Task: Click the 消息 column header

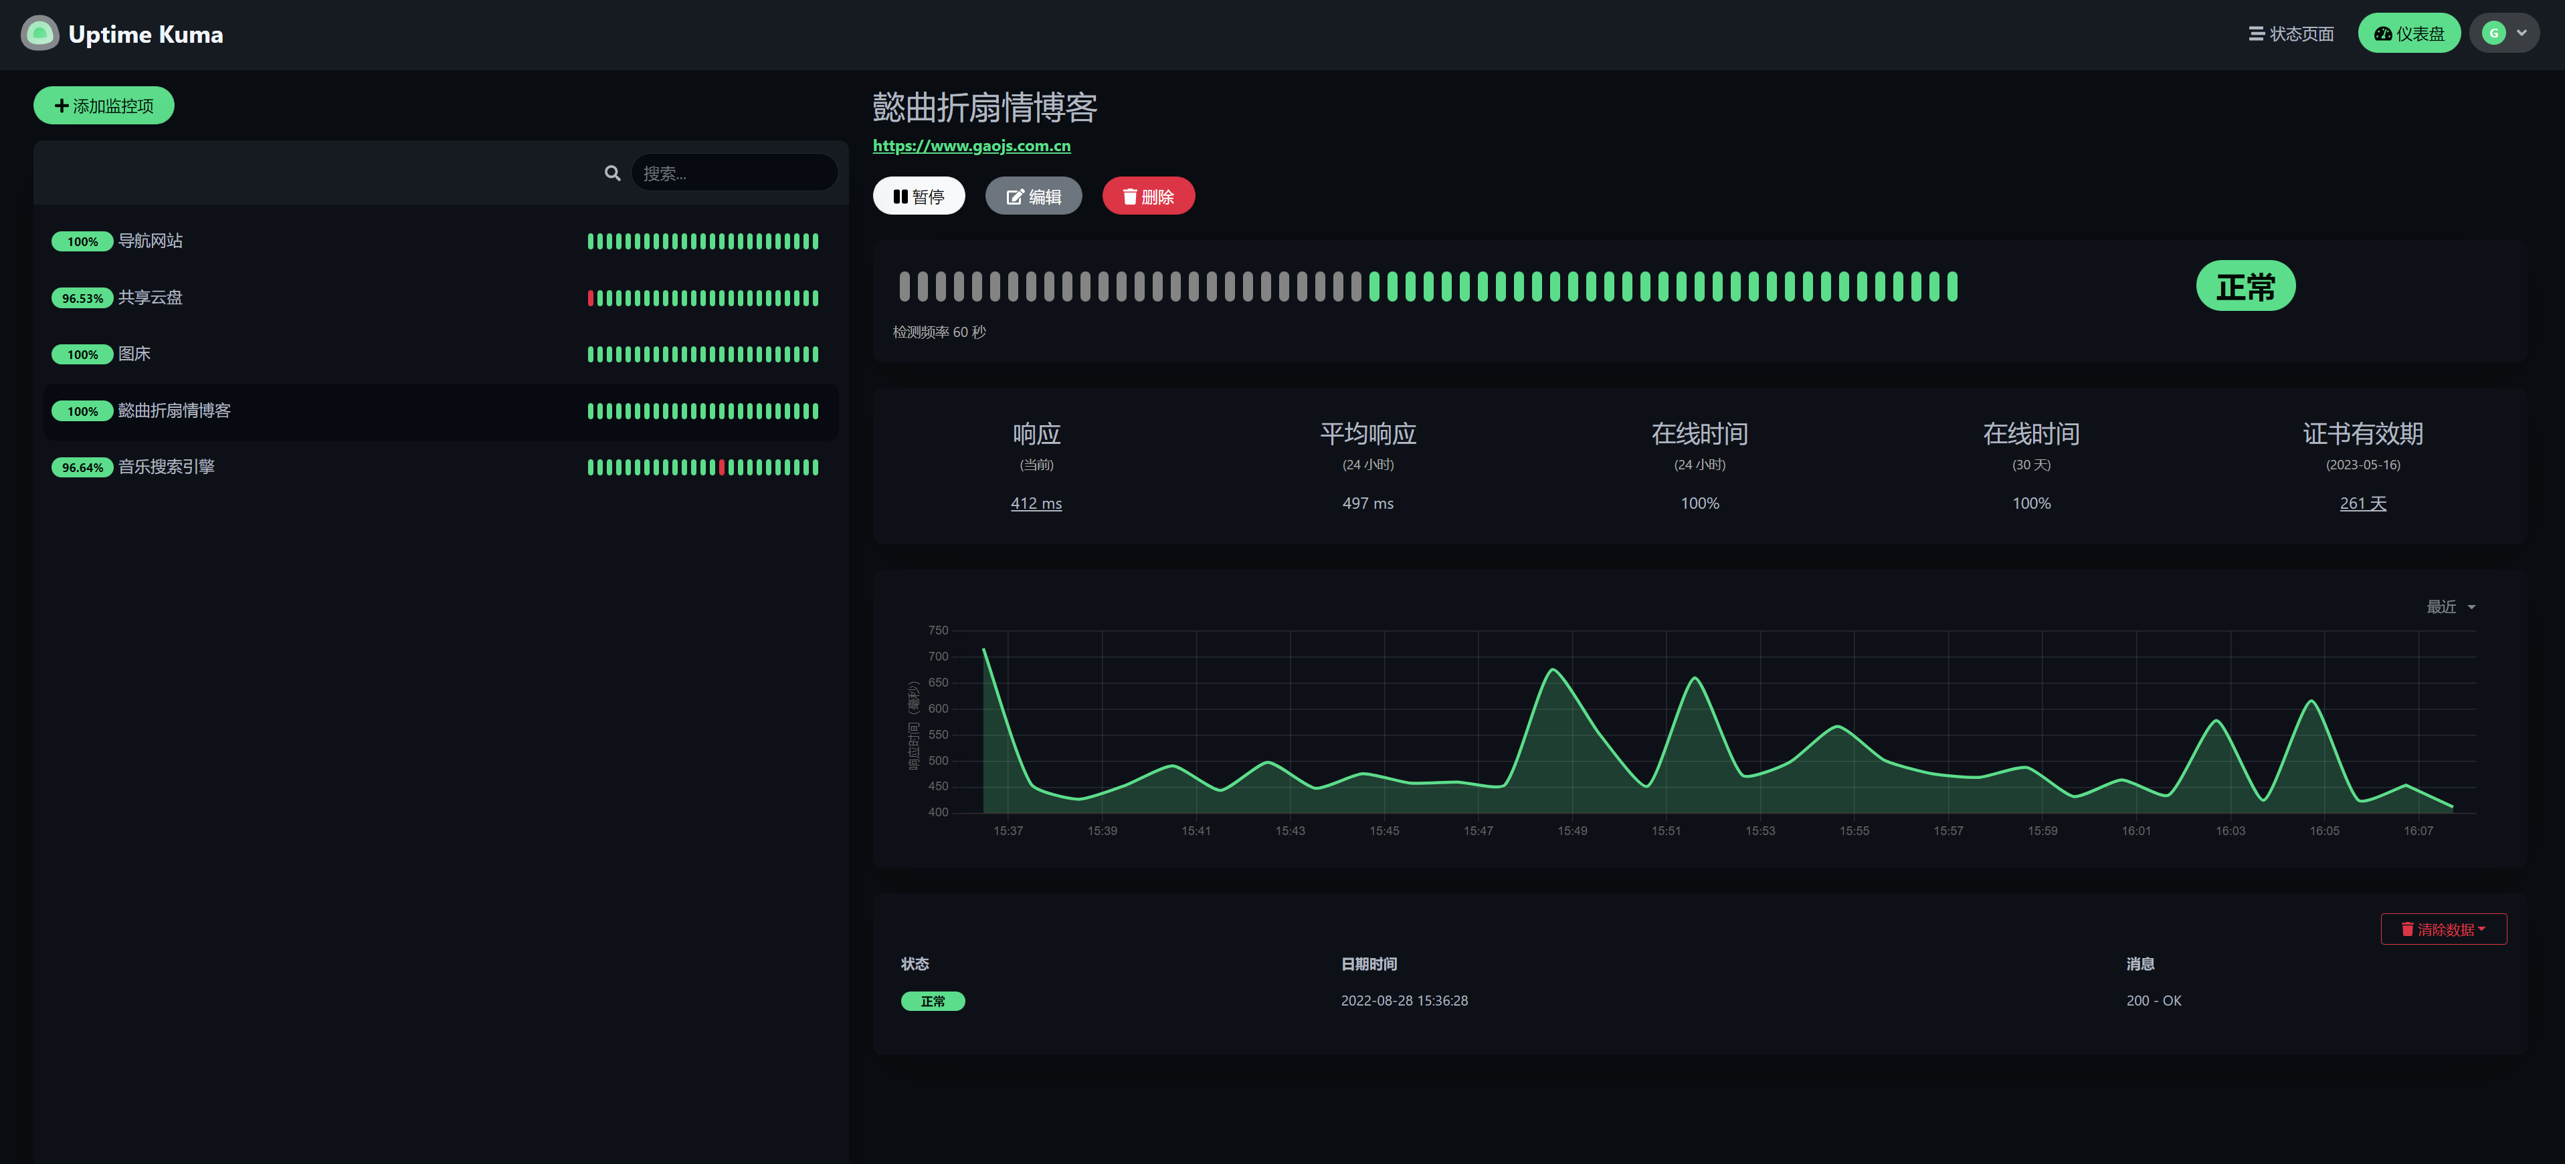Action: tap(2141, 964)
